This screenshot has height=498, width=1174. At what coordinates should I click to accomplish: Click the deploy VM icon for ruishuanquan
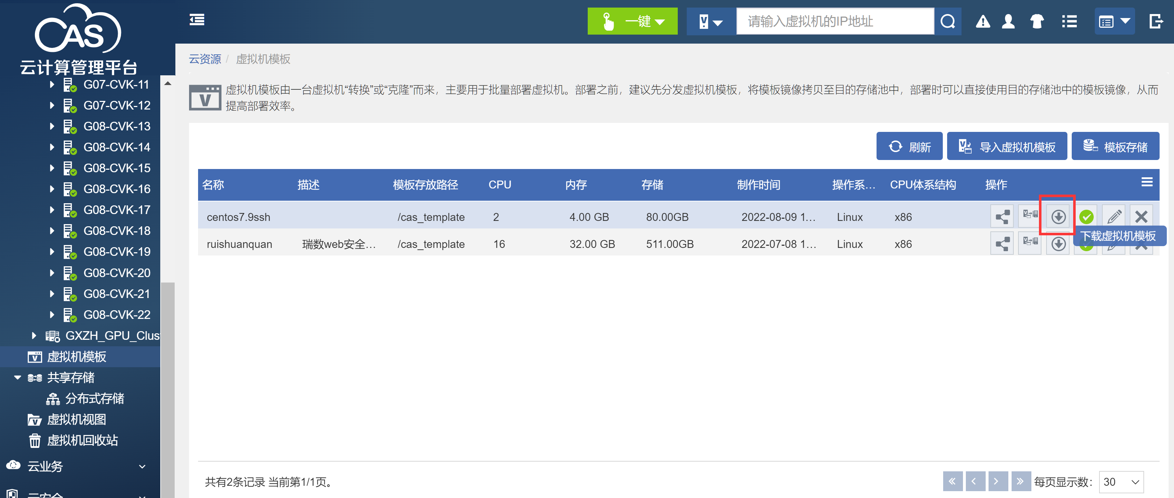(x=1030, y=242)
